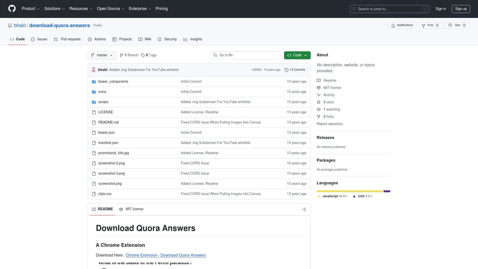Open screenshot-2.png file
The height and width of the screenshot is (269, 478).
(111, 163)
